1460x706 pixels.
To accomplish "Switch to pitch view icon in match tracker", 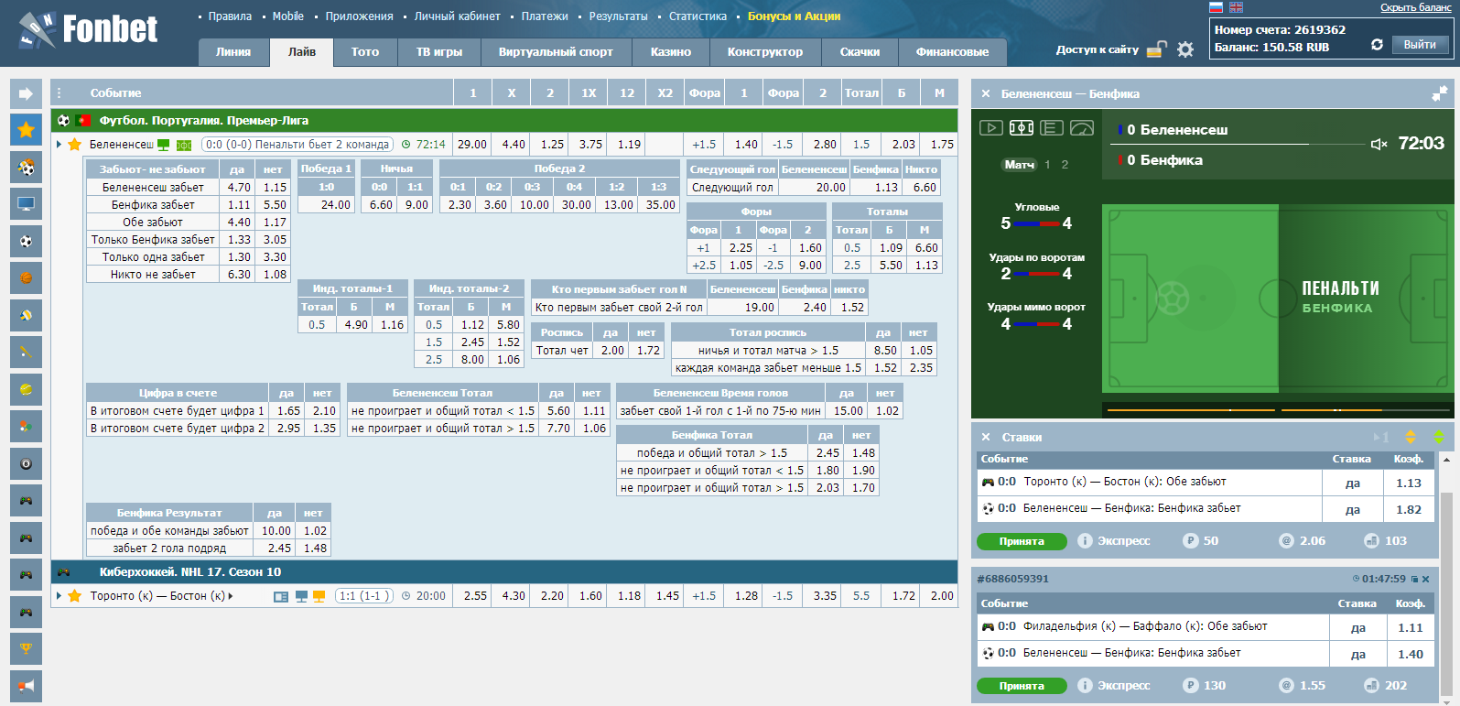I will pyautogui.click(x=1022, y=128).
